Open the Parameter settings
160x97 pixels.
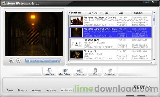point(110,72)
